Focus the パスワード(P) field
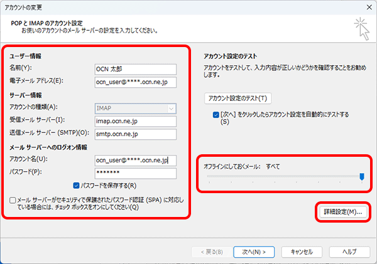Image resolution: width=377 pixels, height=264 pixels. pyautogui.click(x=136, y=172)
